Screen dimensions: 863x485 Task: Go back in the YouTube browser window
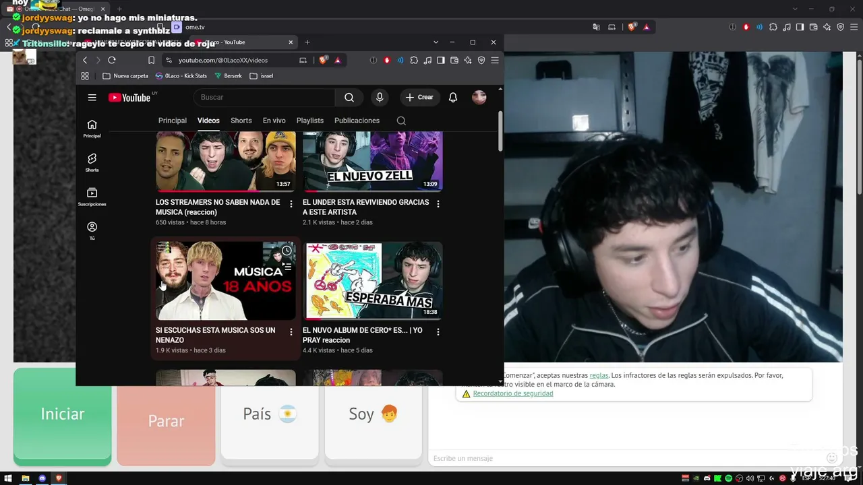click(x=85, y=60)
